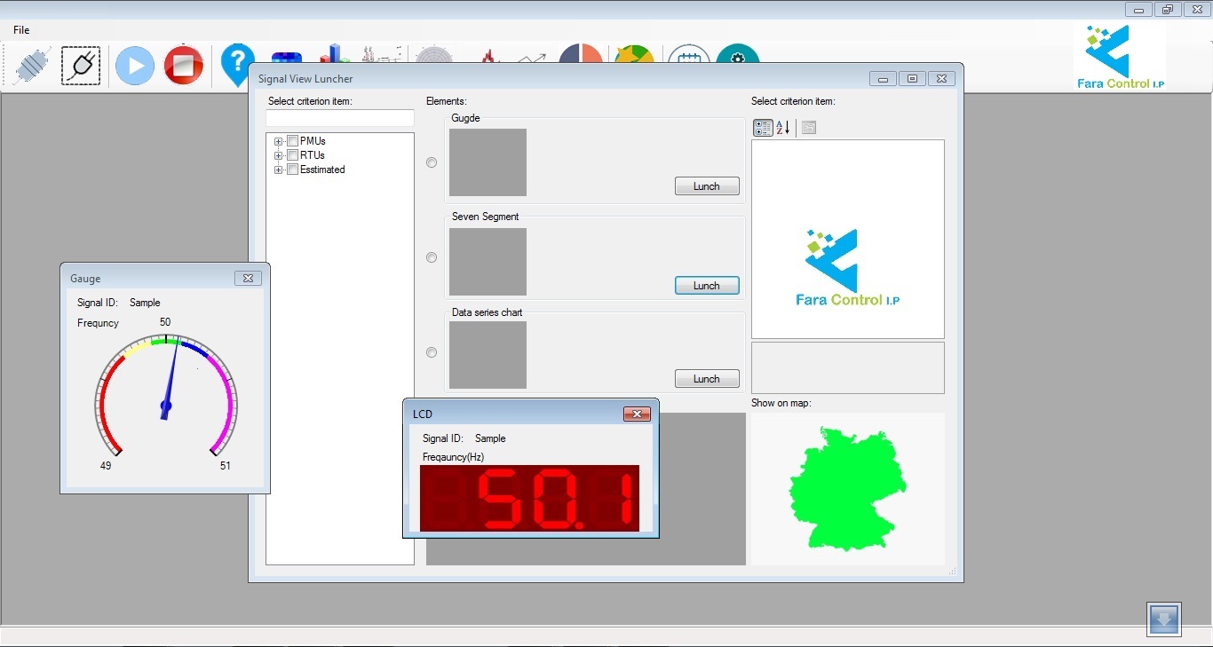Screen dimensions: 1213x647
Task: Check the RTUs checkbox
Action: coord(292,155)
